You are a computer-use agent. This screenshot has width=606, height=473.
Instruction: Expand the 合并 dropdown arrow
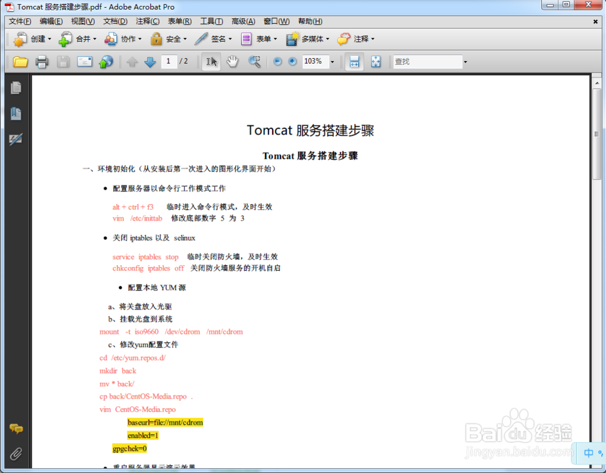click(95, 39)
